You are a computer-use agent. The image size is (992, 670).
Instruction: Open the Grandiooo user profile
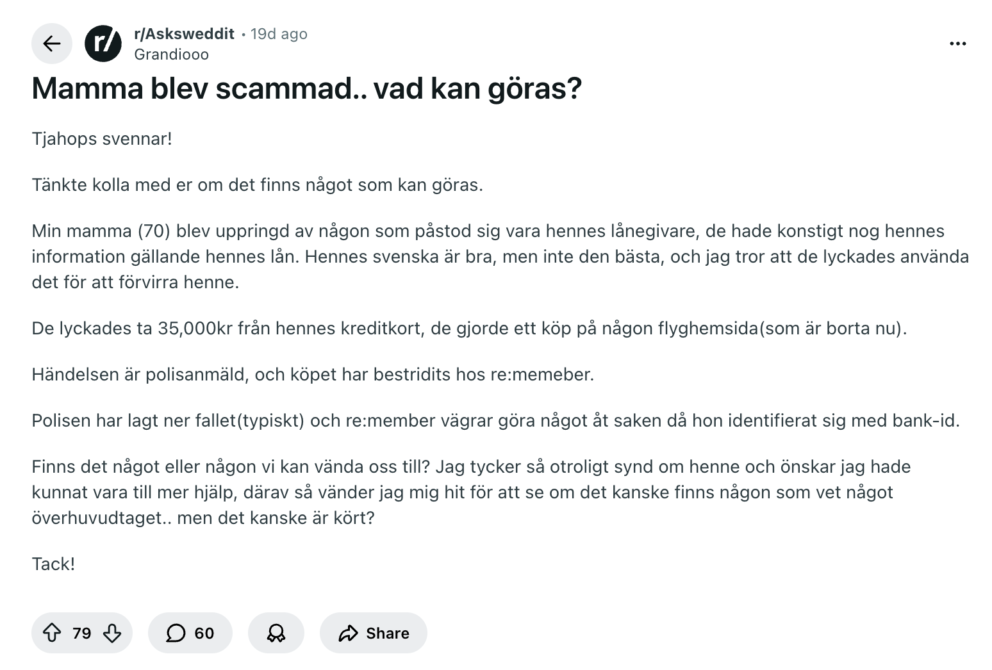(171, 54)
